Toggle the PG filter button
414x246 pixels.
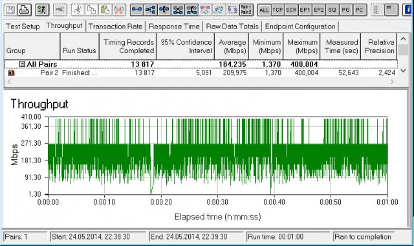(x=346, y=10)
